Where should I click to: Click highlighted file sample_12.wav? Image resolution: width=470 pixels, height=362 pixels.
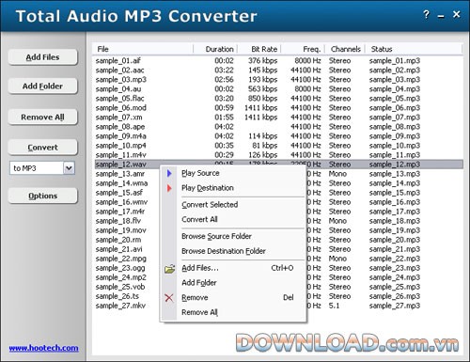pyautogui.click(x=120, y=165)
